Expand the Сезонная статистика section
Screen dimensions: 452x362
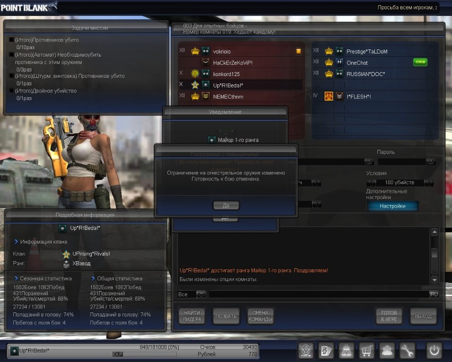click(16, 279)
